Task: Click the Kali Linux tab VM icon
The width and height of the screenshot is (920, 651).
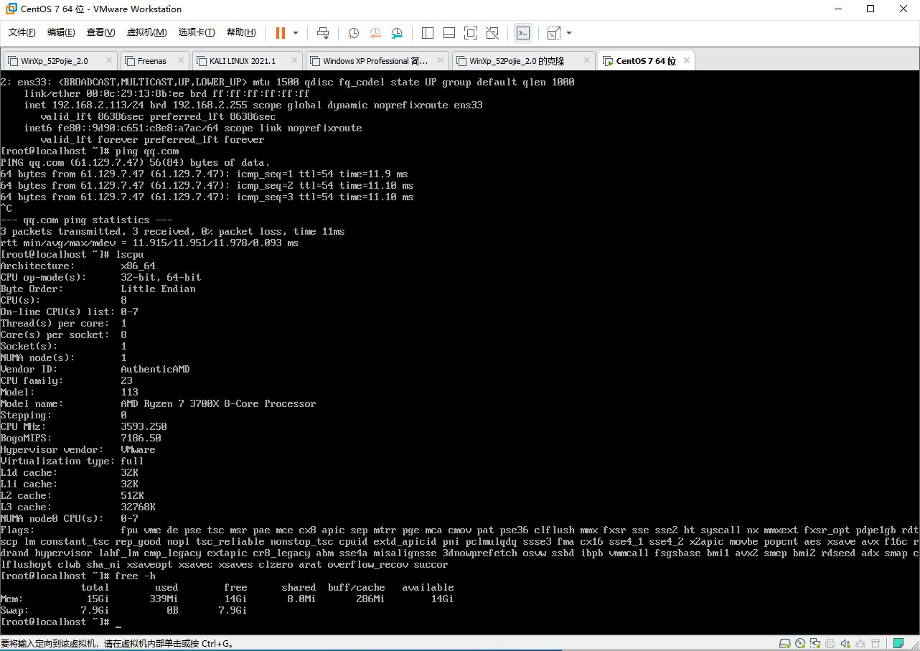Action: pos(200,61)
